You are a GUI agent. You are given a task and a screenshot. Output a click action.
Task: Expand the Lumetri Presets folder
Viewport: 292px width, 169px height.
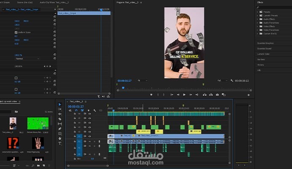[257, 16]
